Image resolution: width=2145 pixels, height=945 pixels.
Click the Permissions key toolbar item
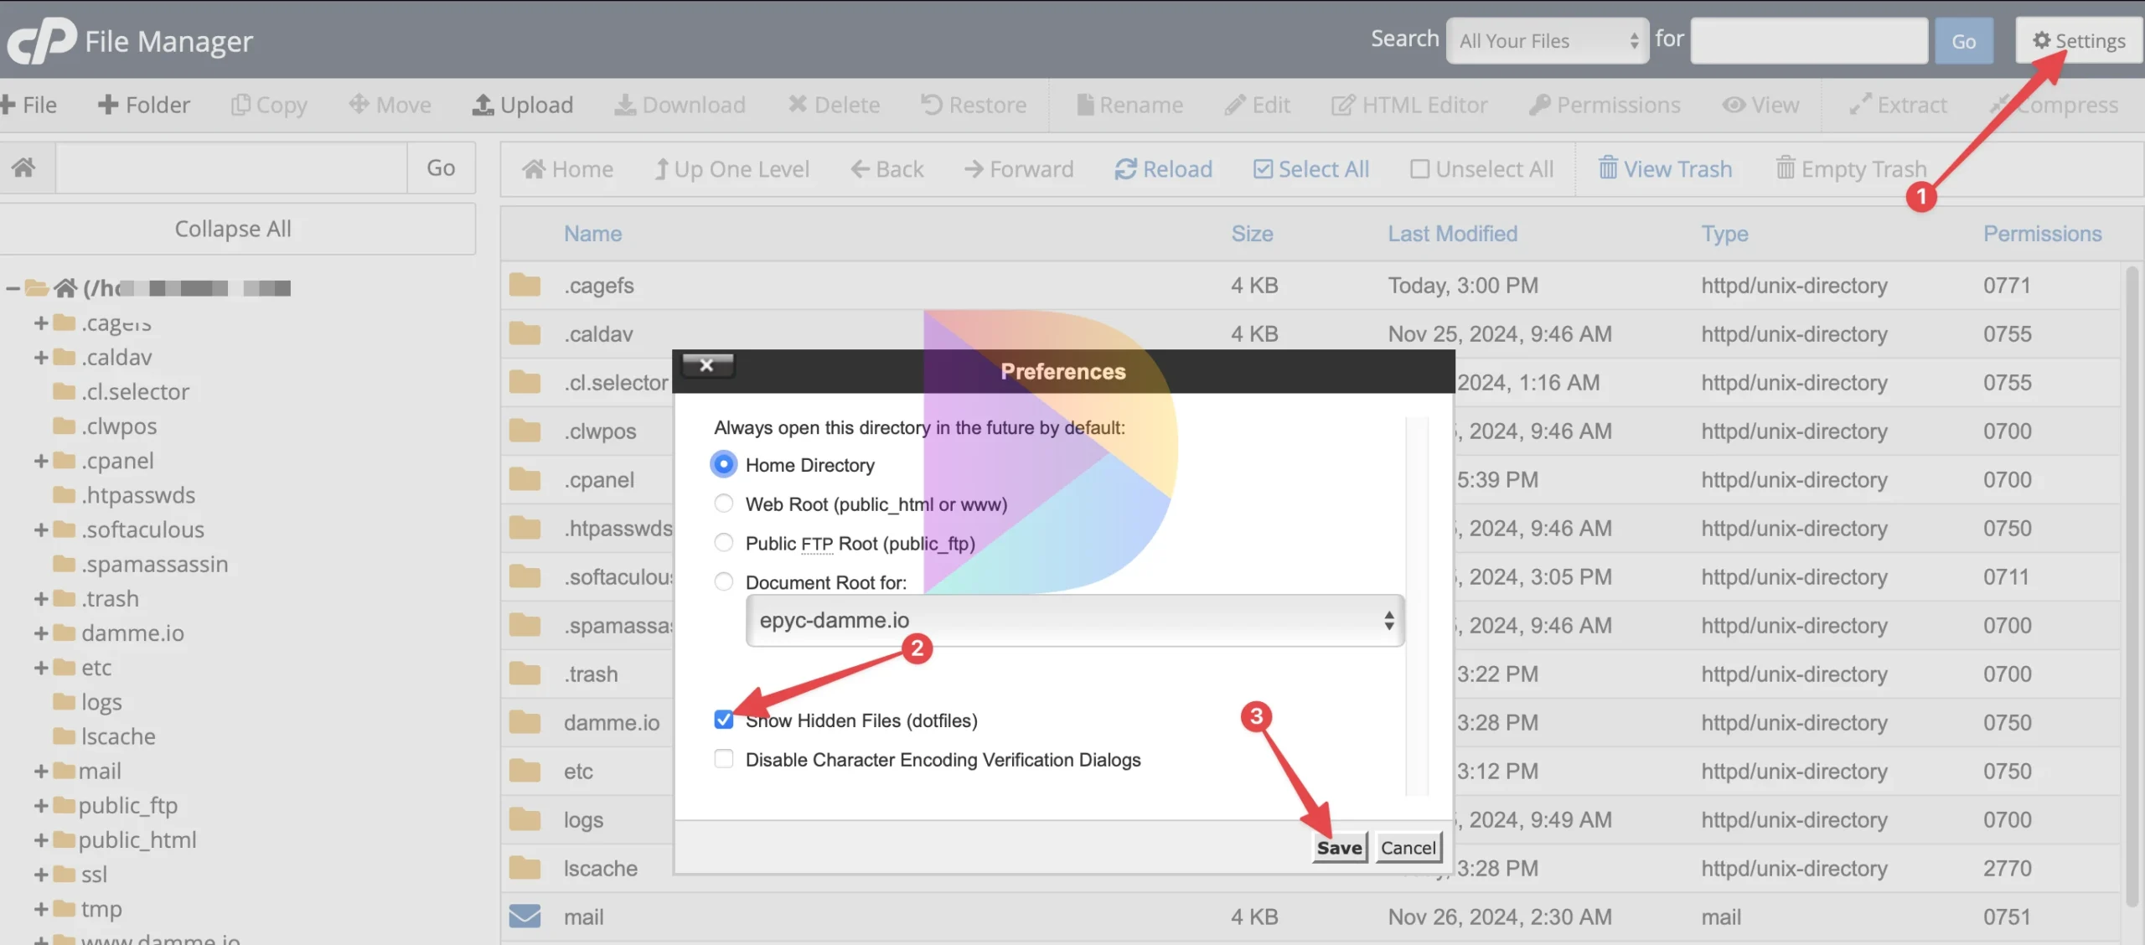coord(1605,105)
